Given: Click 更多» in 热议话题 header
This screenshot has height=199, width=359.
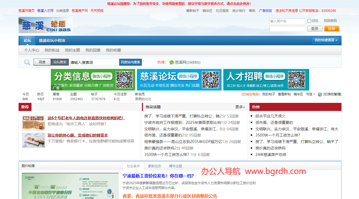Looking at the screenshot, I should (240, 107).
